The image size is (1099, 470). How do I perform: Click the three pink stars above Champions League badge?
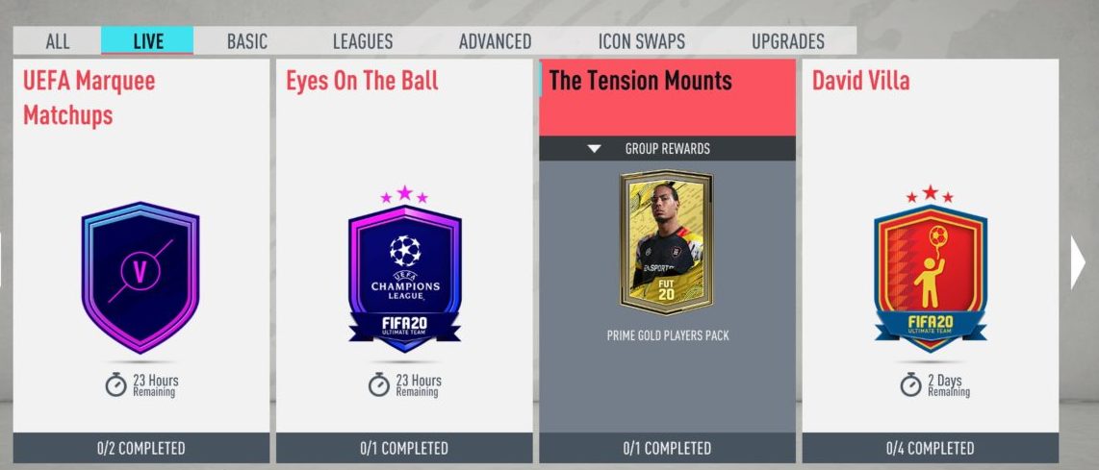404,194
